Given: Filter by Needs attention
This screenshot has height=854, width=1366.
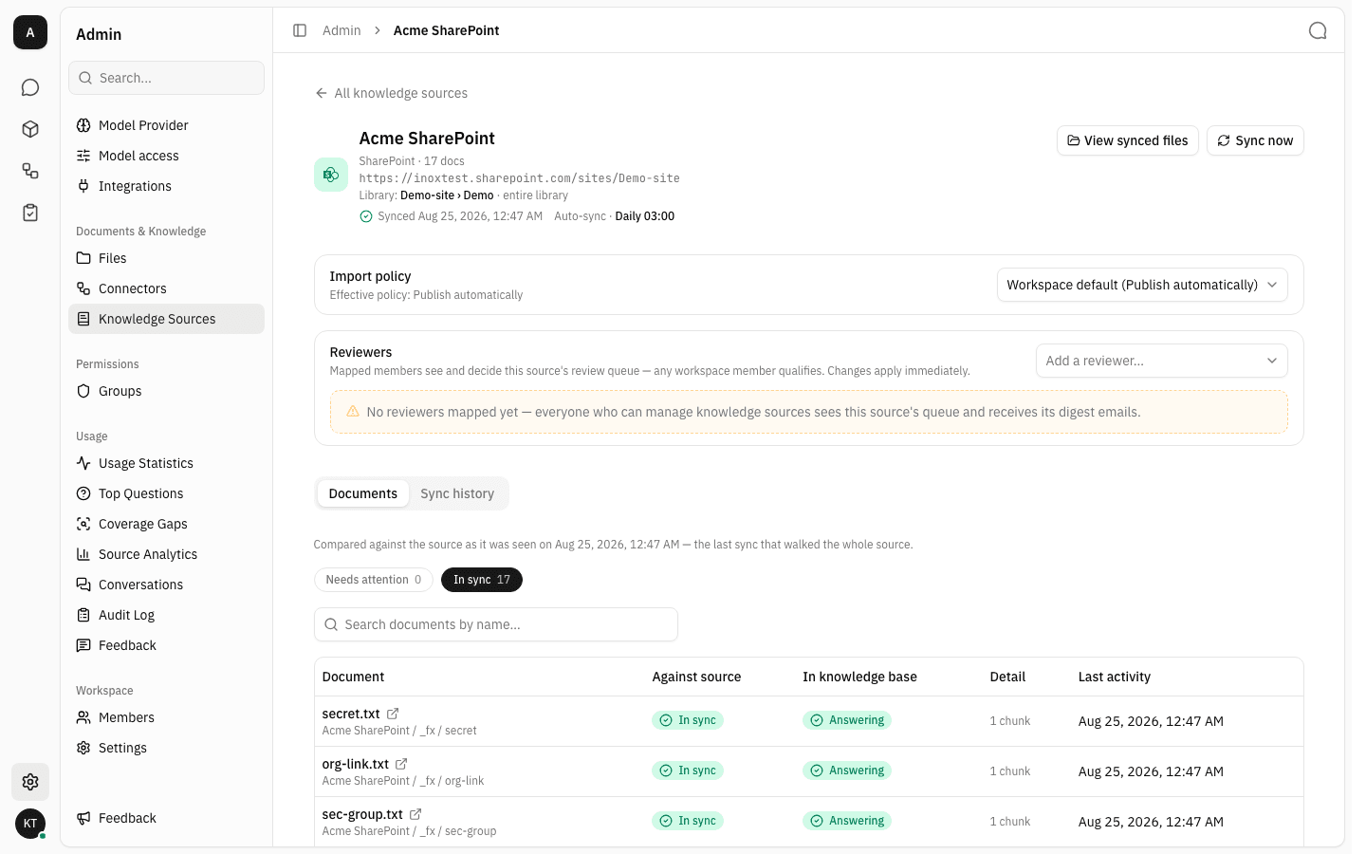Looking at the screenshot, I should pyautogui.click(x=374, y=580).
